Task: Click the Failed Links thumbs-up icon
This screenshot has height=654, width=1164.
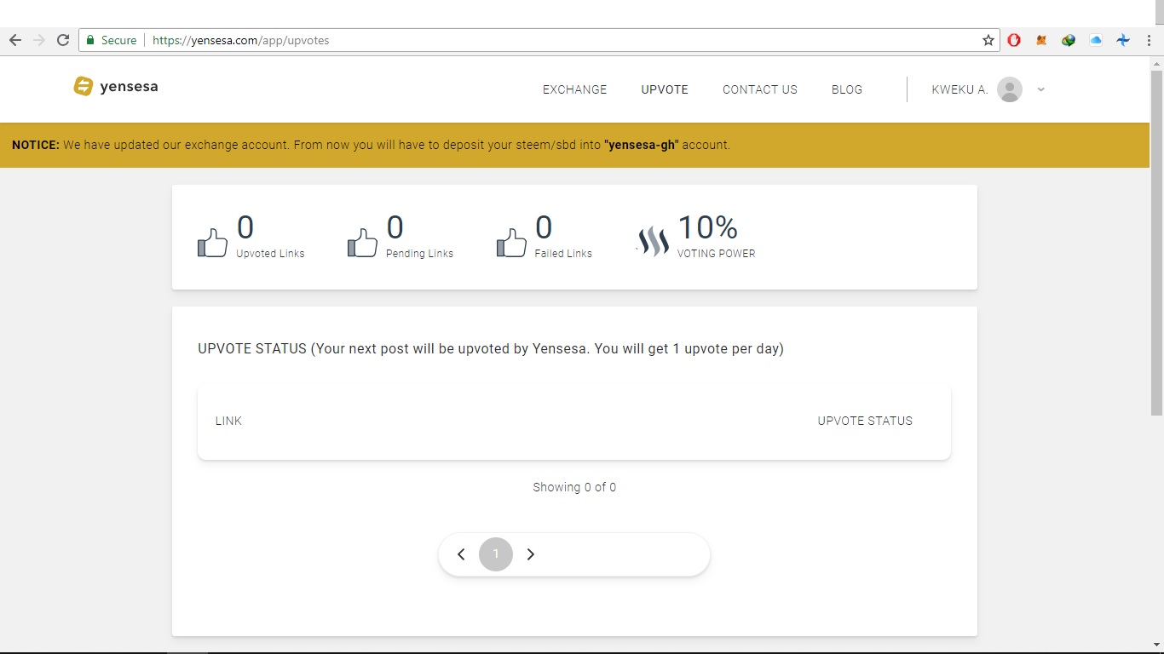Action: (x=511, y=243)
